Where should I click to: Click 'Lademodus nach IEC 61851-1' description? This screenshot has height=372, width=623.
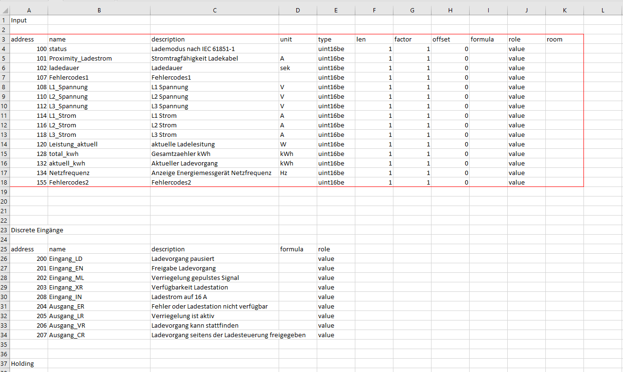click(x=215, y=49)
